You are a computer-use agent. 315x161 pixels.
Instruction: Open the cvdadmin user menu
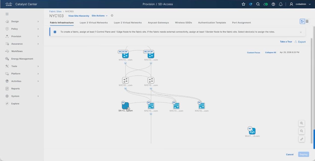[x=300, y=4]
